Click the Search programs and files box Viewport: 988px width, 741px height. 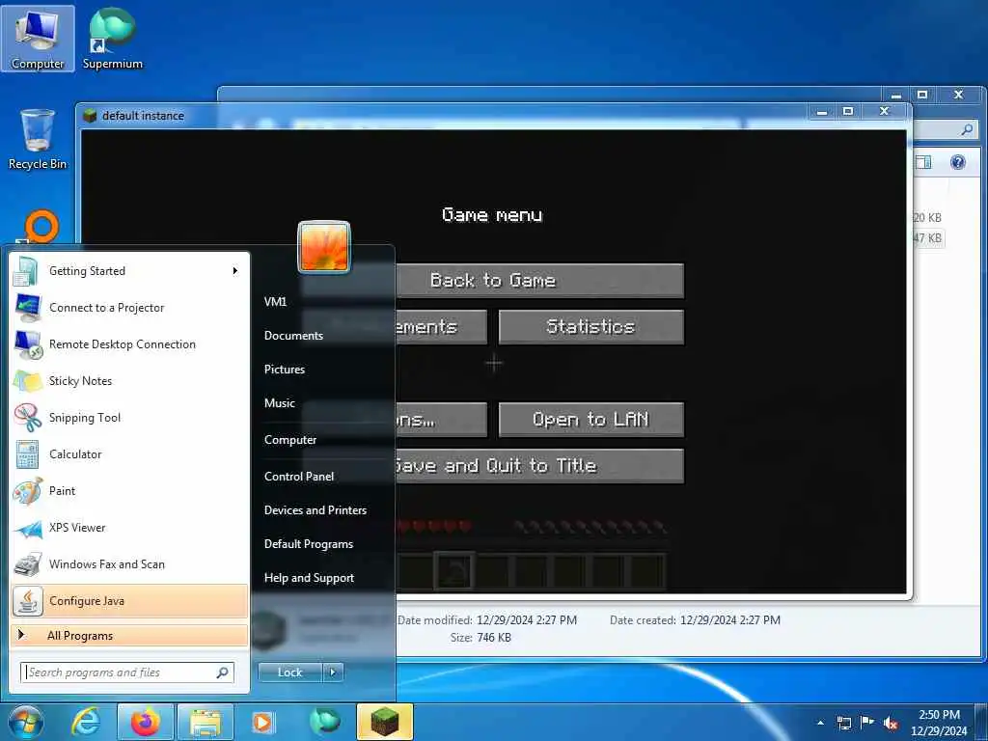tap(127, 672)
